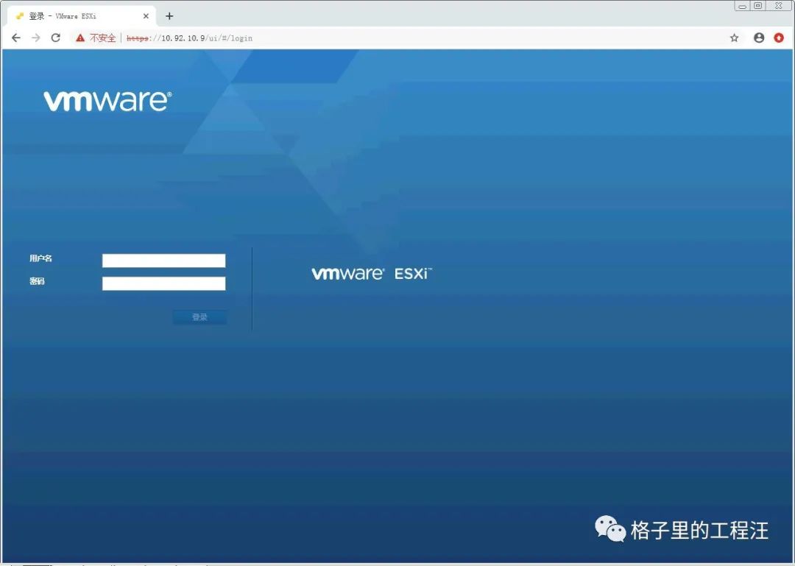Click the 不安全 security warning label
Image resolution: width=795 pixels, height=566 pixels.
(x=103, y=38)
